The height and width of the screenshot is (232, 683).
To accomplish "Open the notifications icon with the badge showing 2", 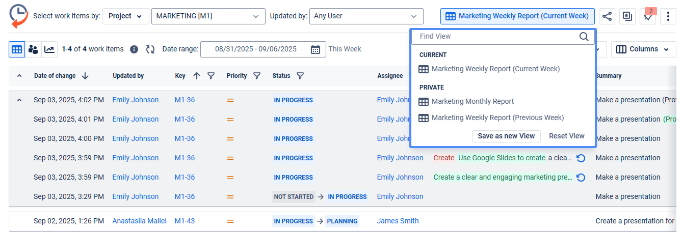I will point(648,16).
